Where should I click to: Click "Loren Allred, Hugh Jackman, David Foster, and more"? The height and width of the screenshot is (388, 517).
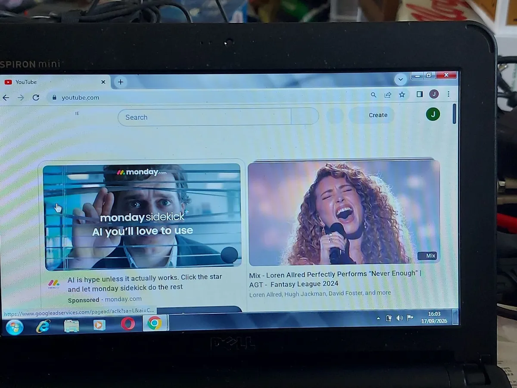(320, 294)
